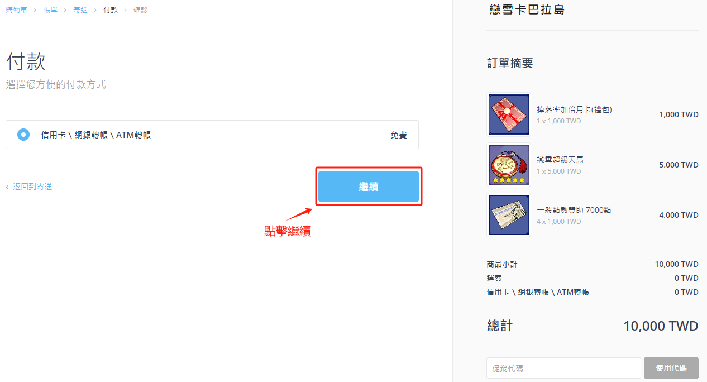Click the 使用代碼 apply code button
Screen dimensions: 707x382
671,368
